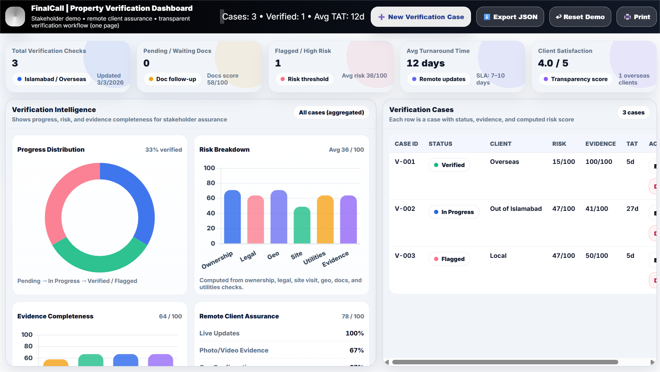Screen dimensions: 660x372
Task: Click the Ownership bar in Risk Breakdown
Action: click(x=232, y=217)
